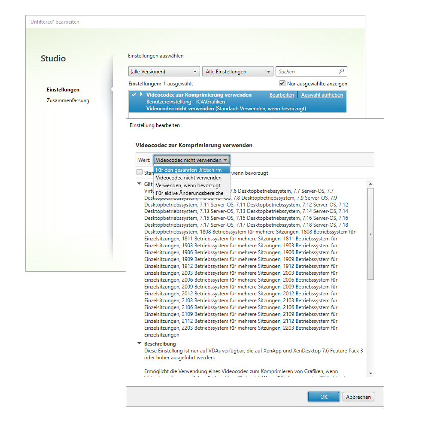Viewport: 428px width, 428px height.
Task: Click the 'Auswahl aufheben' link
Action: [x=322, y=95]
